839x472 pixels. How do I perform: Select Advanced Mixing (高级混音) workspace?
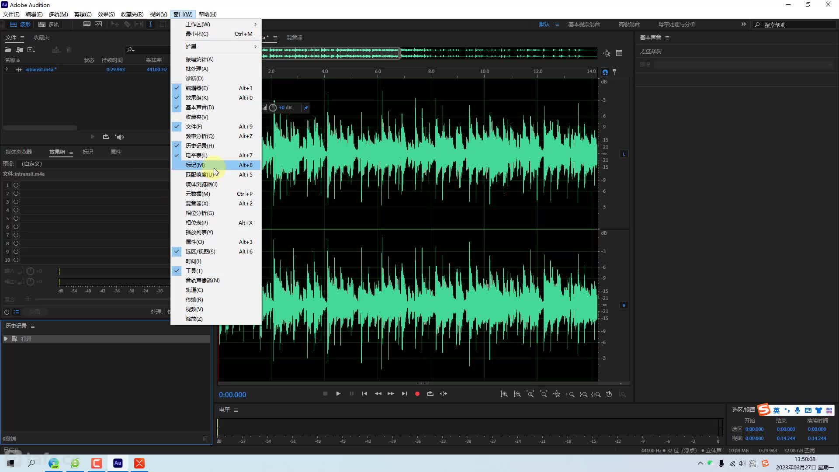coord(629,24)
